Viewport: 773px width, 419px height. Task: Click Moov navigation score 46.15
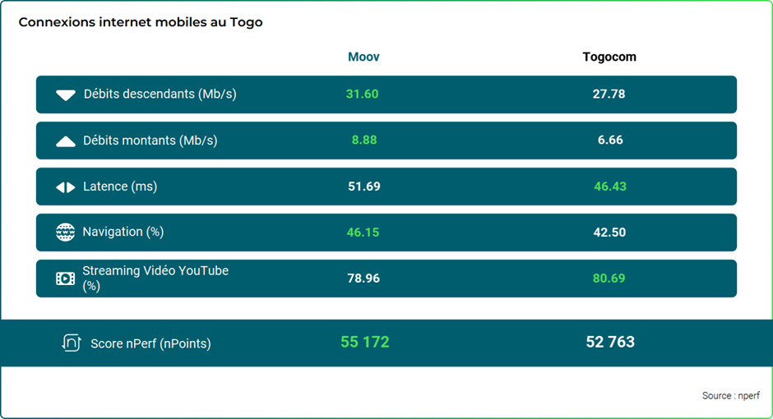point(363,232)
